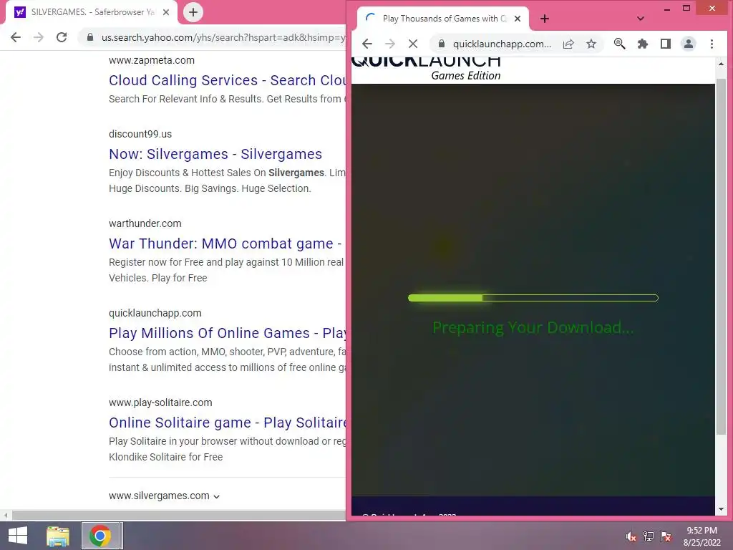Open File Explorer from the taskbar
The image size is (733, 550).
click(58, 536)
